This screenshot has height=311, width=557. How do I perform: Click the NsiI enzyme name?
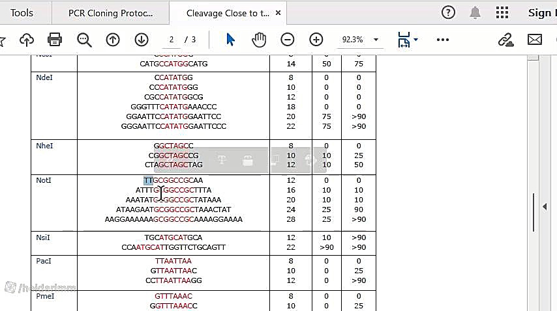[42, 237]
